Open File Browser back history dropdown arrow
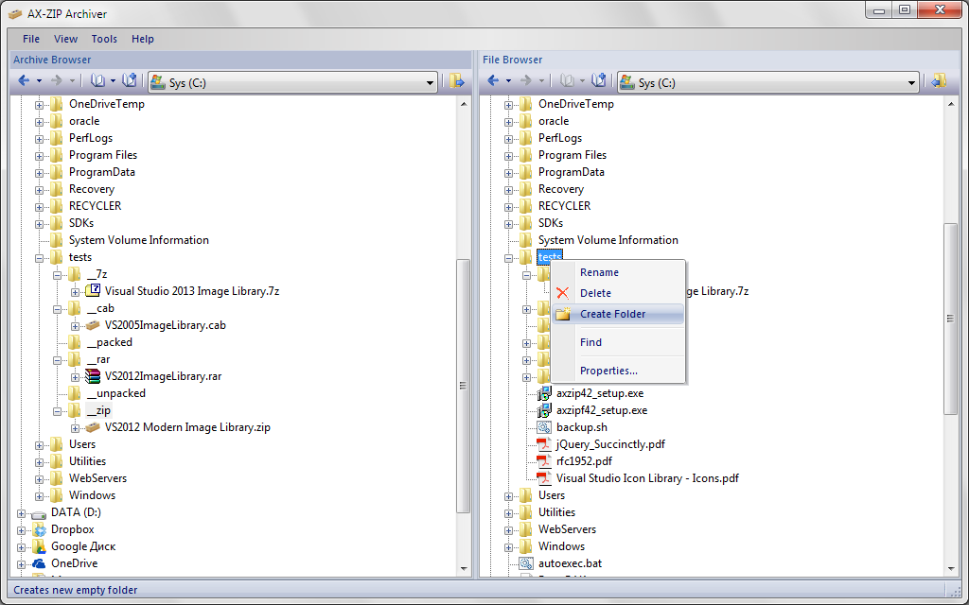Screen dimensions: 969x605 508,81
